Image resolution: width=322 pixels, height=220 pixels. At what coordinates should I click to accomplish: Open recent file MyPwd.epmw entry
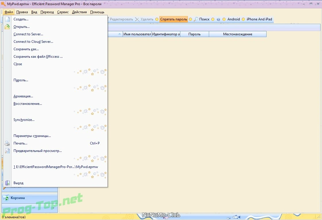pyautogui.click(x=55, y=167)
